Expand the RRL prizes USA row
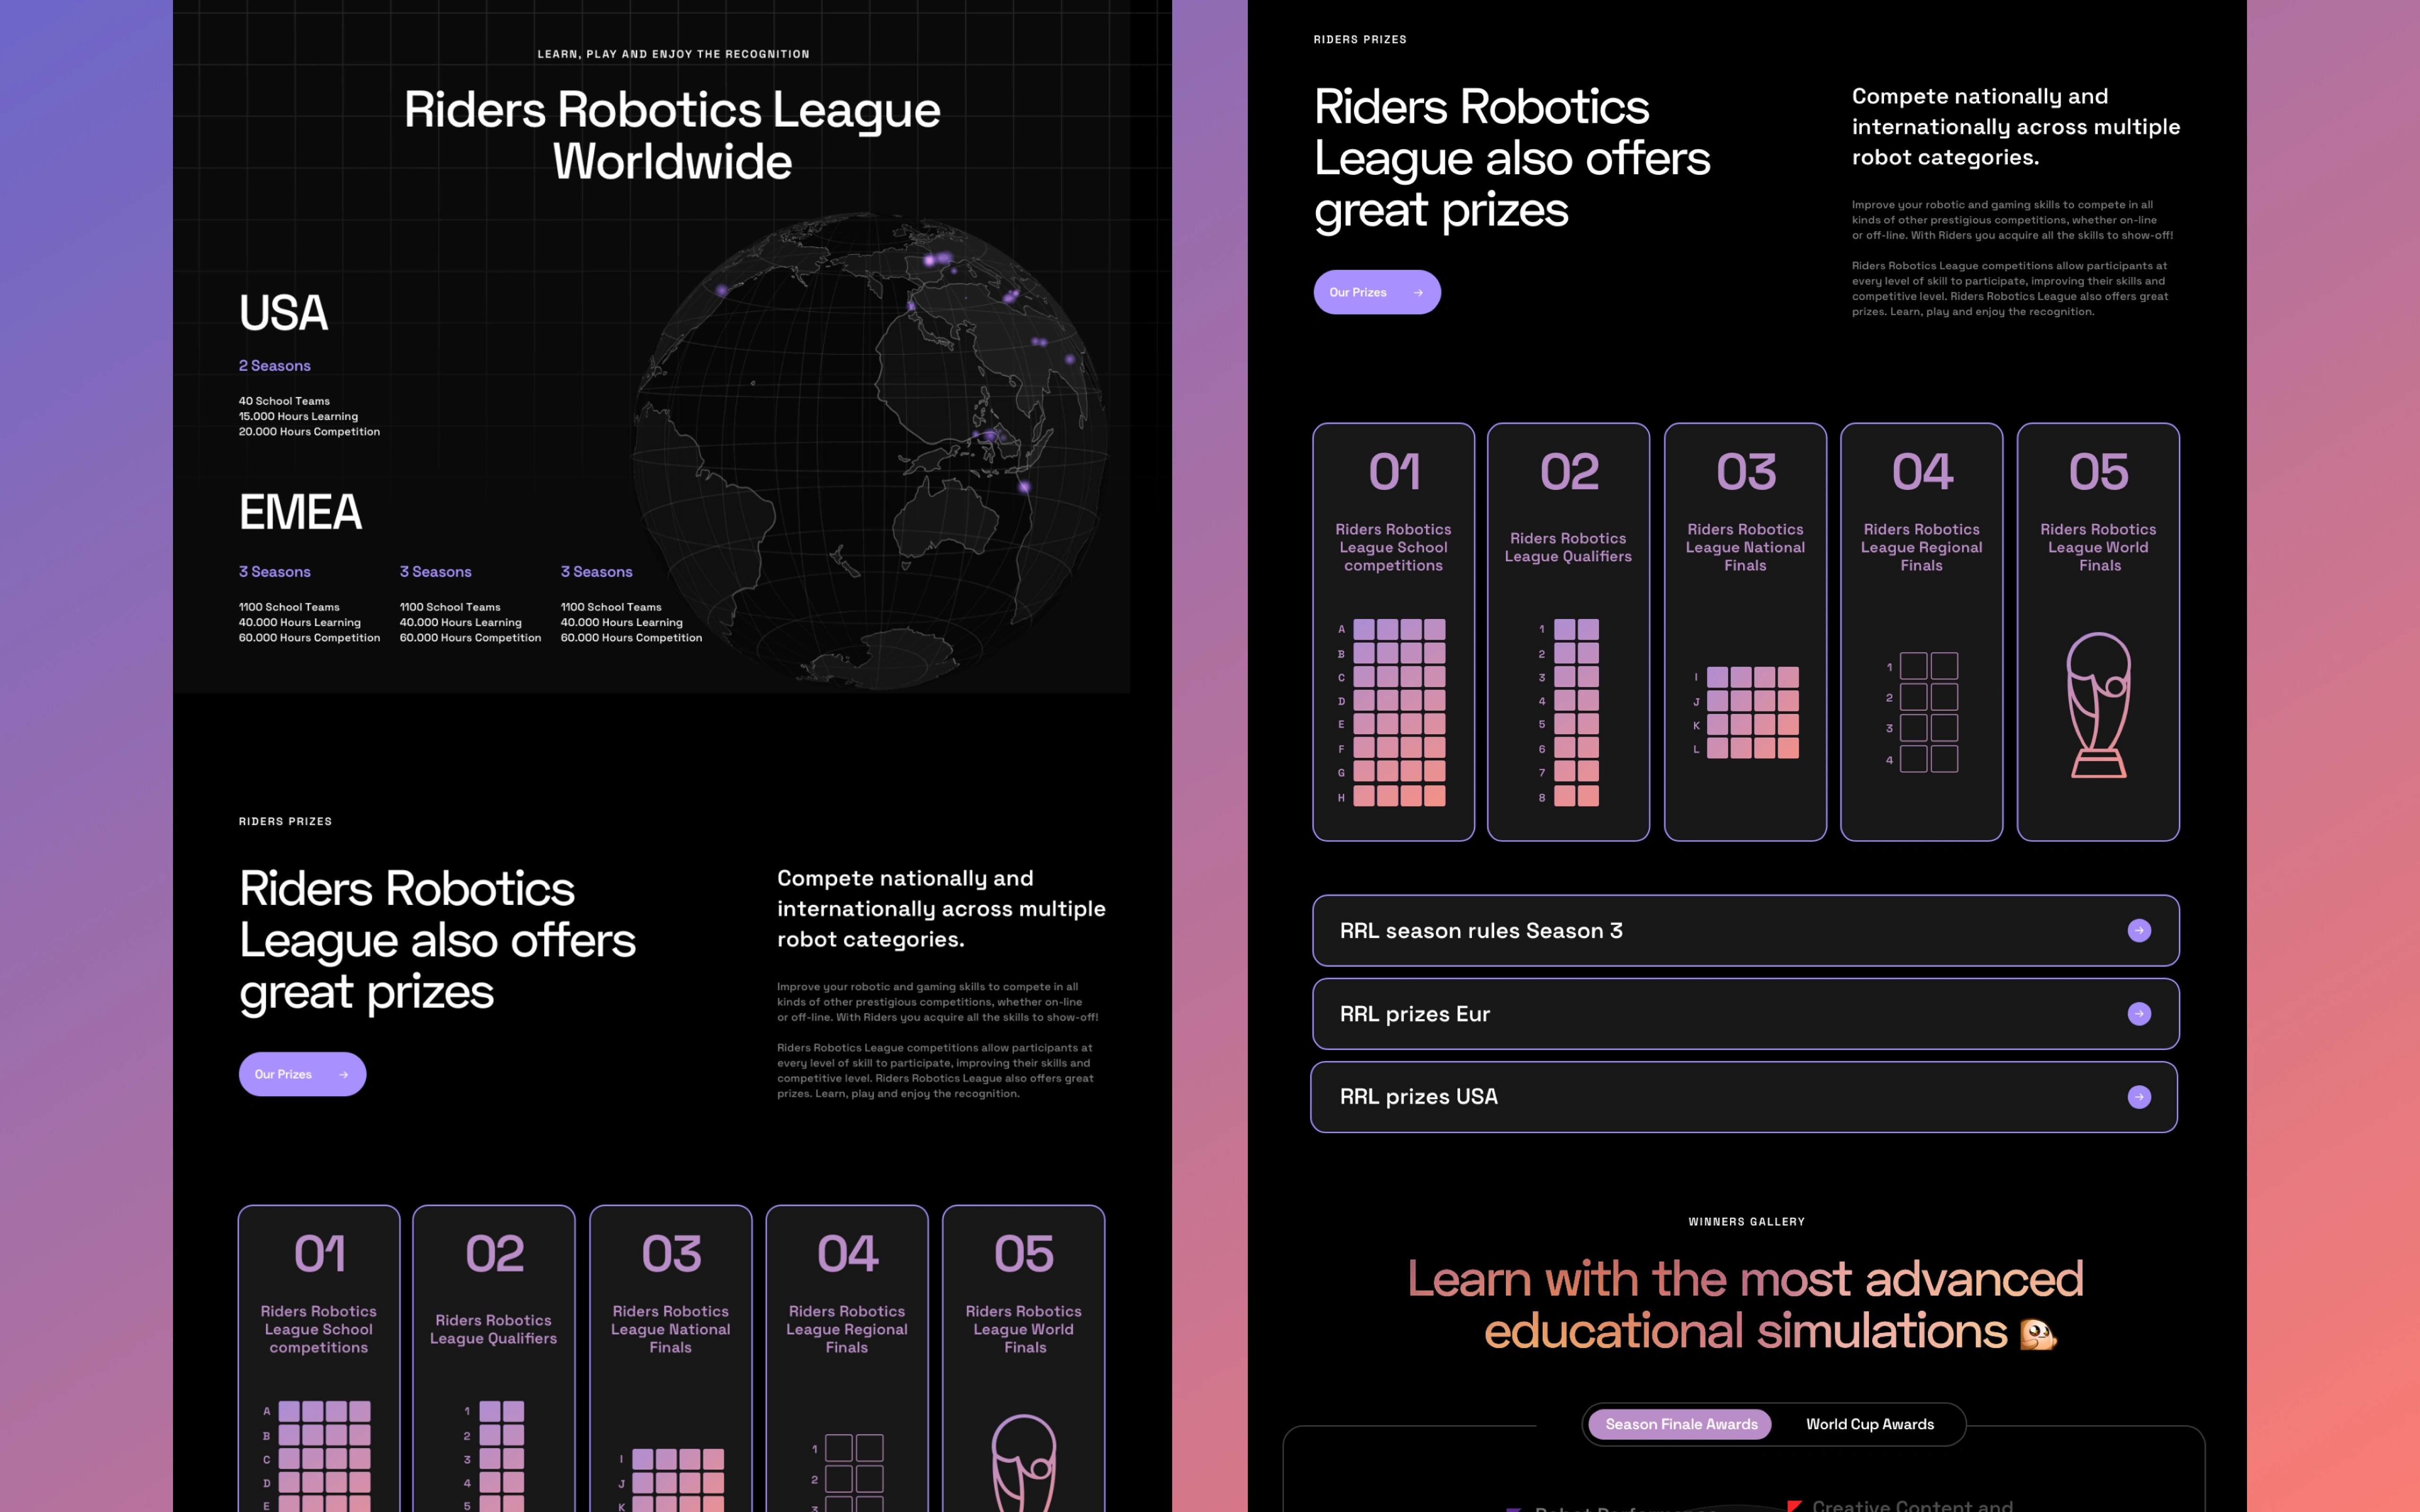 point(1418,1097)
